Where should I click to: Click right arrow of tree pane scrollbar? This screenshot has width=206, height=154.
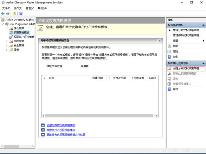pyautogui.click(x=33, y=146)
